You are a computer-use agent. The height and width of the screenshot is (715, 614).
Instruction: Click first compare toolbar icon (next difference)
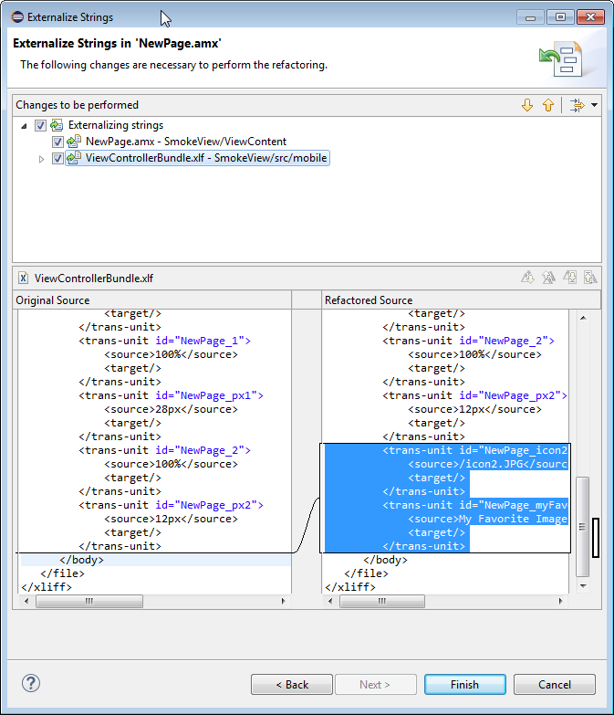527,277
